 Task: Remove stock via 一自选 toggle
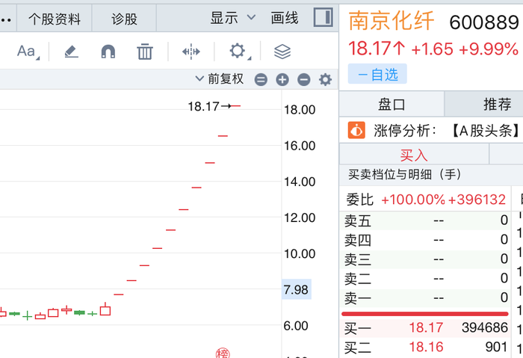(377, 74)
